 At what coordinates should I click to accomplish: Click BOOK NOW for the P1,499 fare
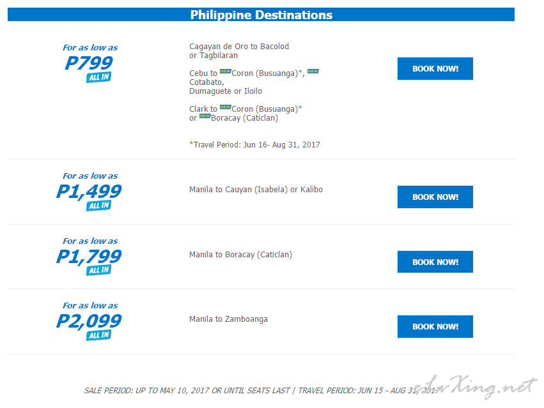pyautogui.click(x=435, y=197)
